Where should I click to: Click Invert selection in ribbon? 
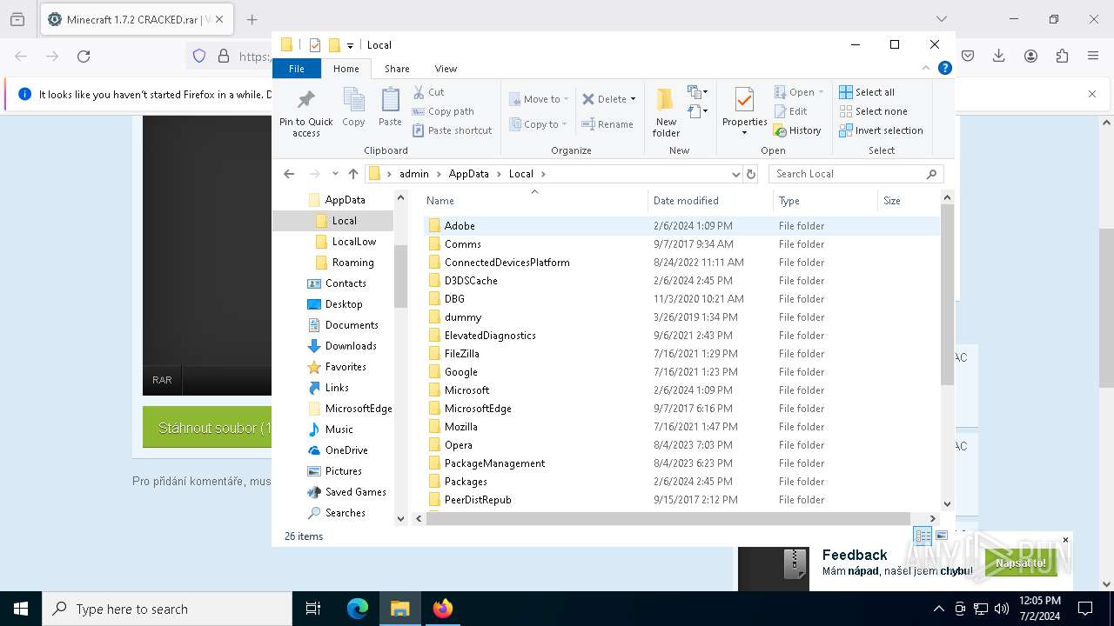(881, 130)
